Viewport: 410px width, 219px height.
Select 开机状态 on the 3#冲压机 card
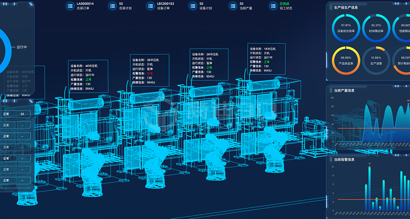tap(142, 64)
